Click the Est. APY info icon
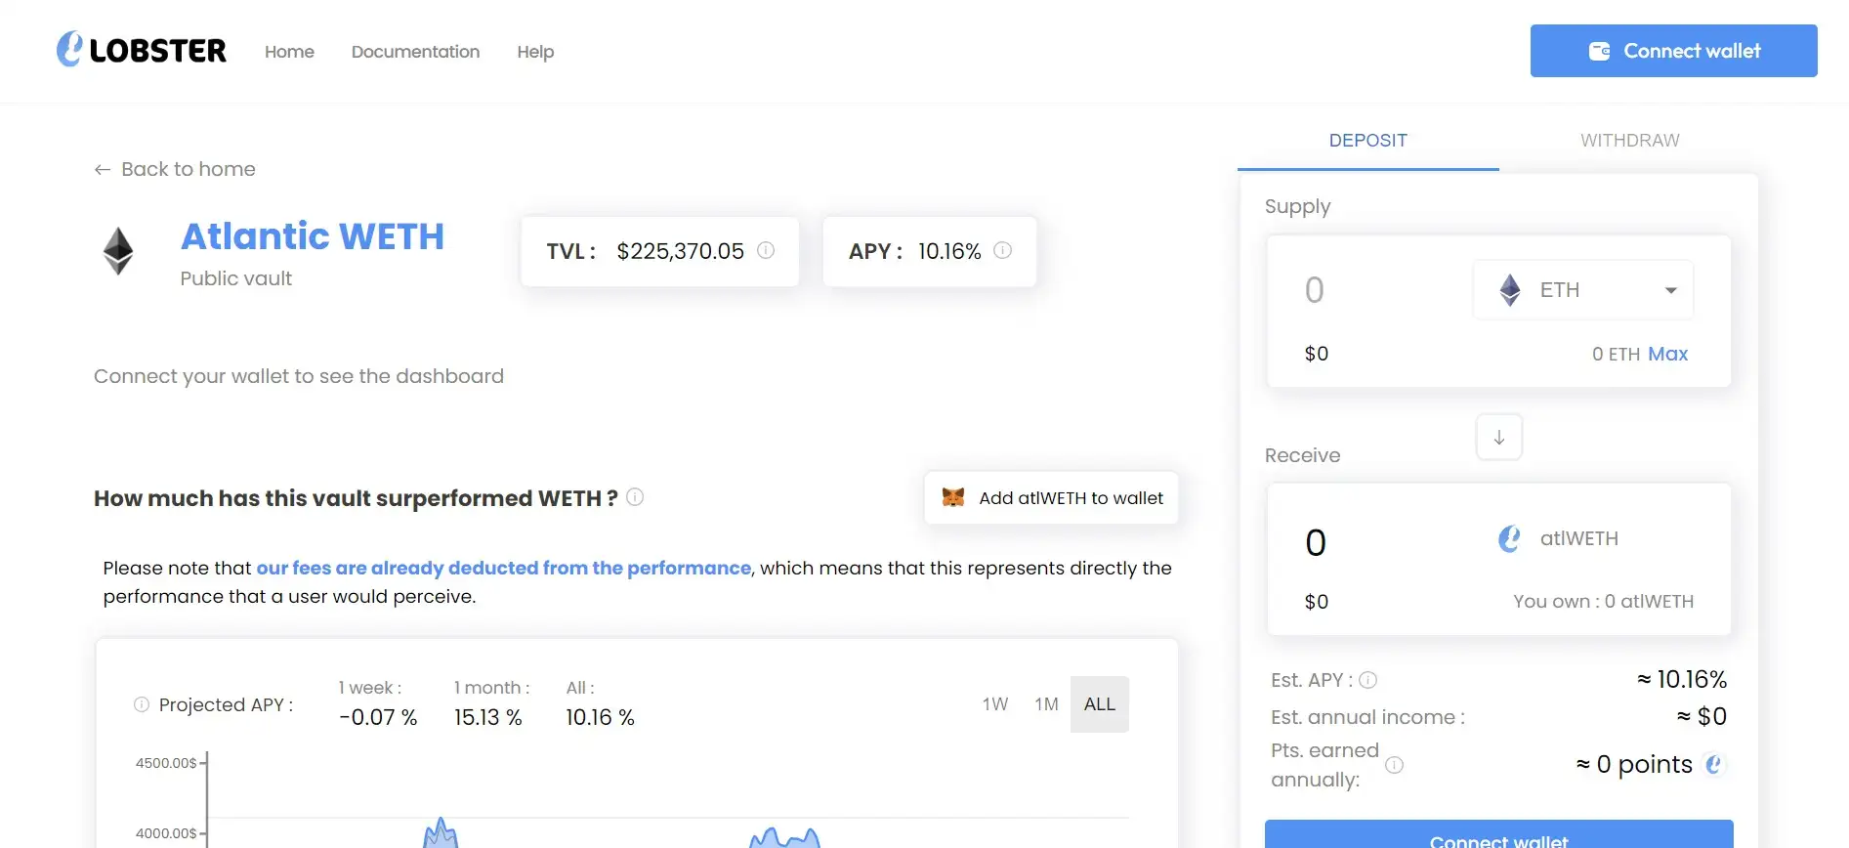The image size is (1849, 848). [1368, 680]
